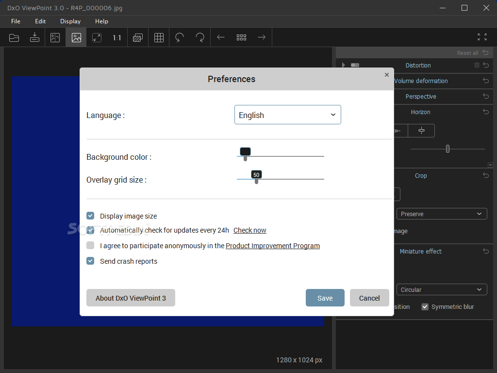Viewport: 497px width, 373px height.
Task: Click the Perspective palette title
Action: click(x=421, y=97)
